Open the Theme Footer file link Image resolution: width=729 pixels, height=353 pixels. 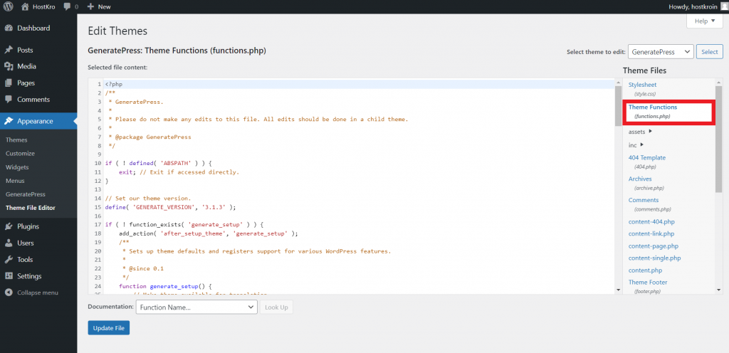click(x=648, y=283)
